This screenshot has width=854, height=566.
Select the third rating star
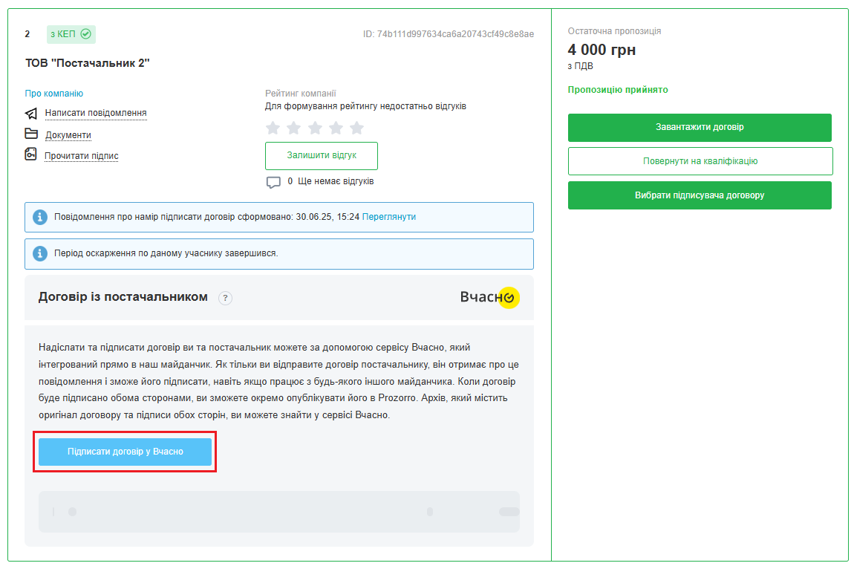tap(316, 128)
